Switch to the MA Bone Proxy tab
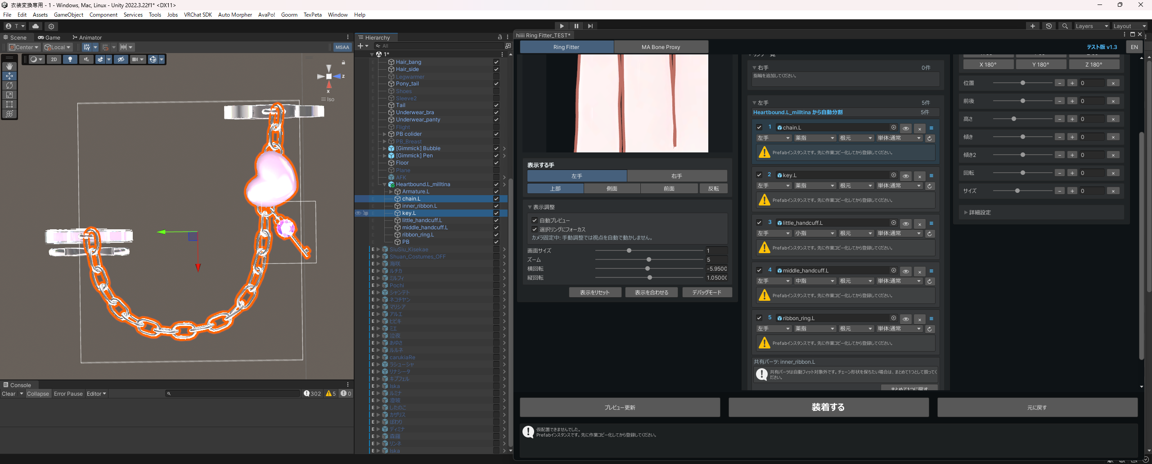1152x464 pixels. click(x=661, y=47)
